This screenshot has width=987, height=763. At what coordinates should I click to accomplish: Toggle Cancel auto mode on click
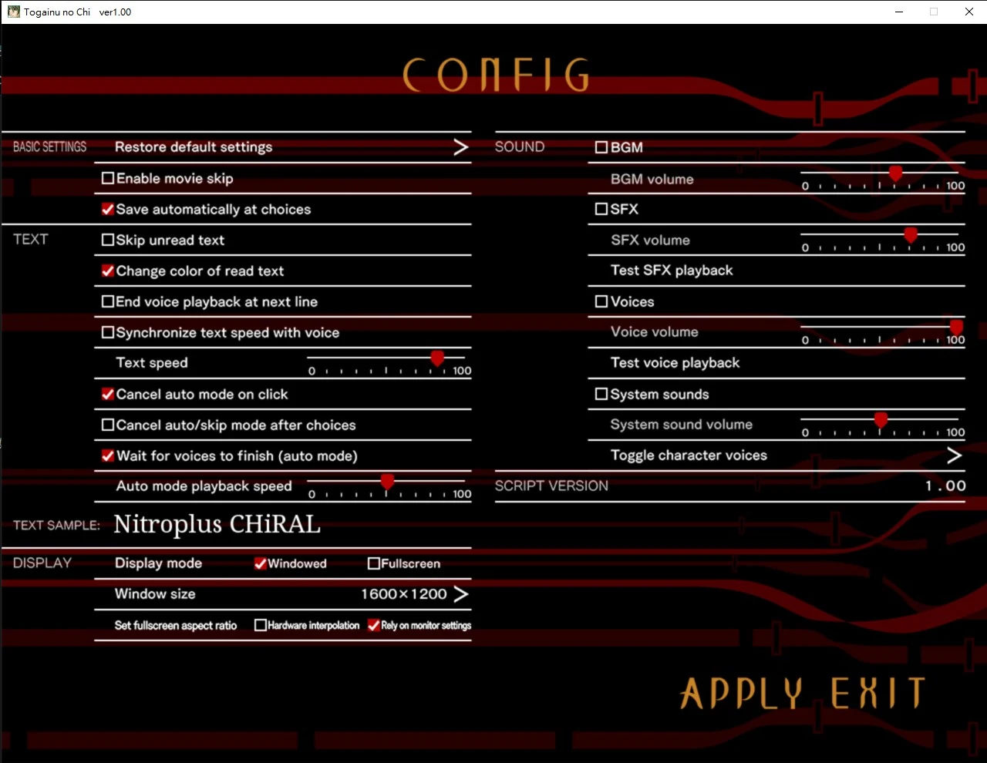108,394
